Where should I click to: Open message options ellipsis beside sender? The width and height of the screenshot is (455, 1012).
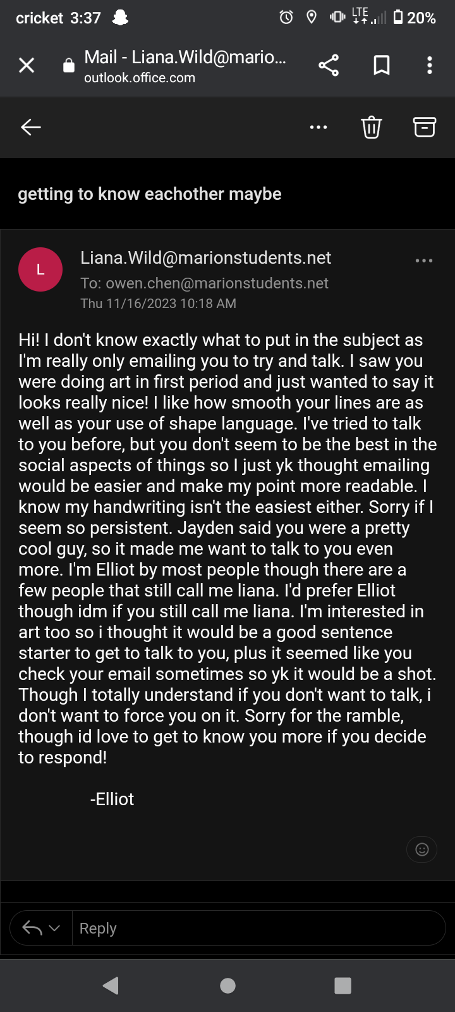pyautogui.click(x=424, y=261)
